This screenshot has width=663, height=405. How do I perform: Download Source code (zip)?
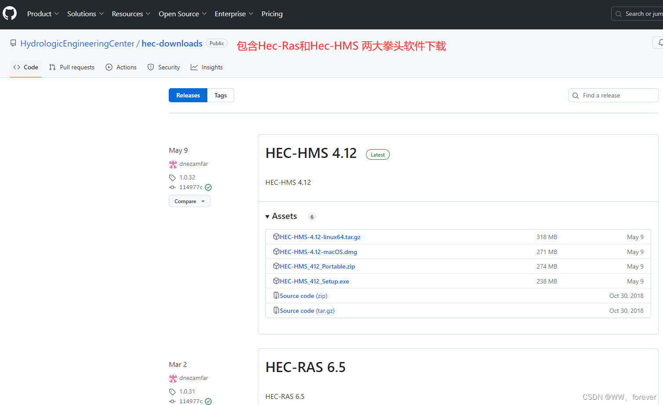pyautogui.click(x=303, y=296)
